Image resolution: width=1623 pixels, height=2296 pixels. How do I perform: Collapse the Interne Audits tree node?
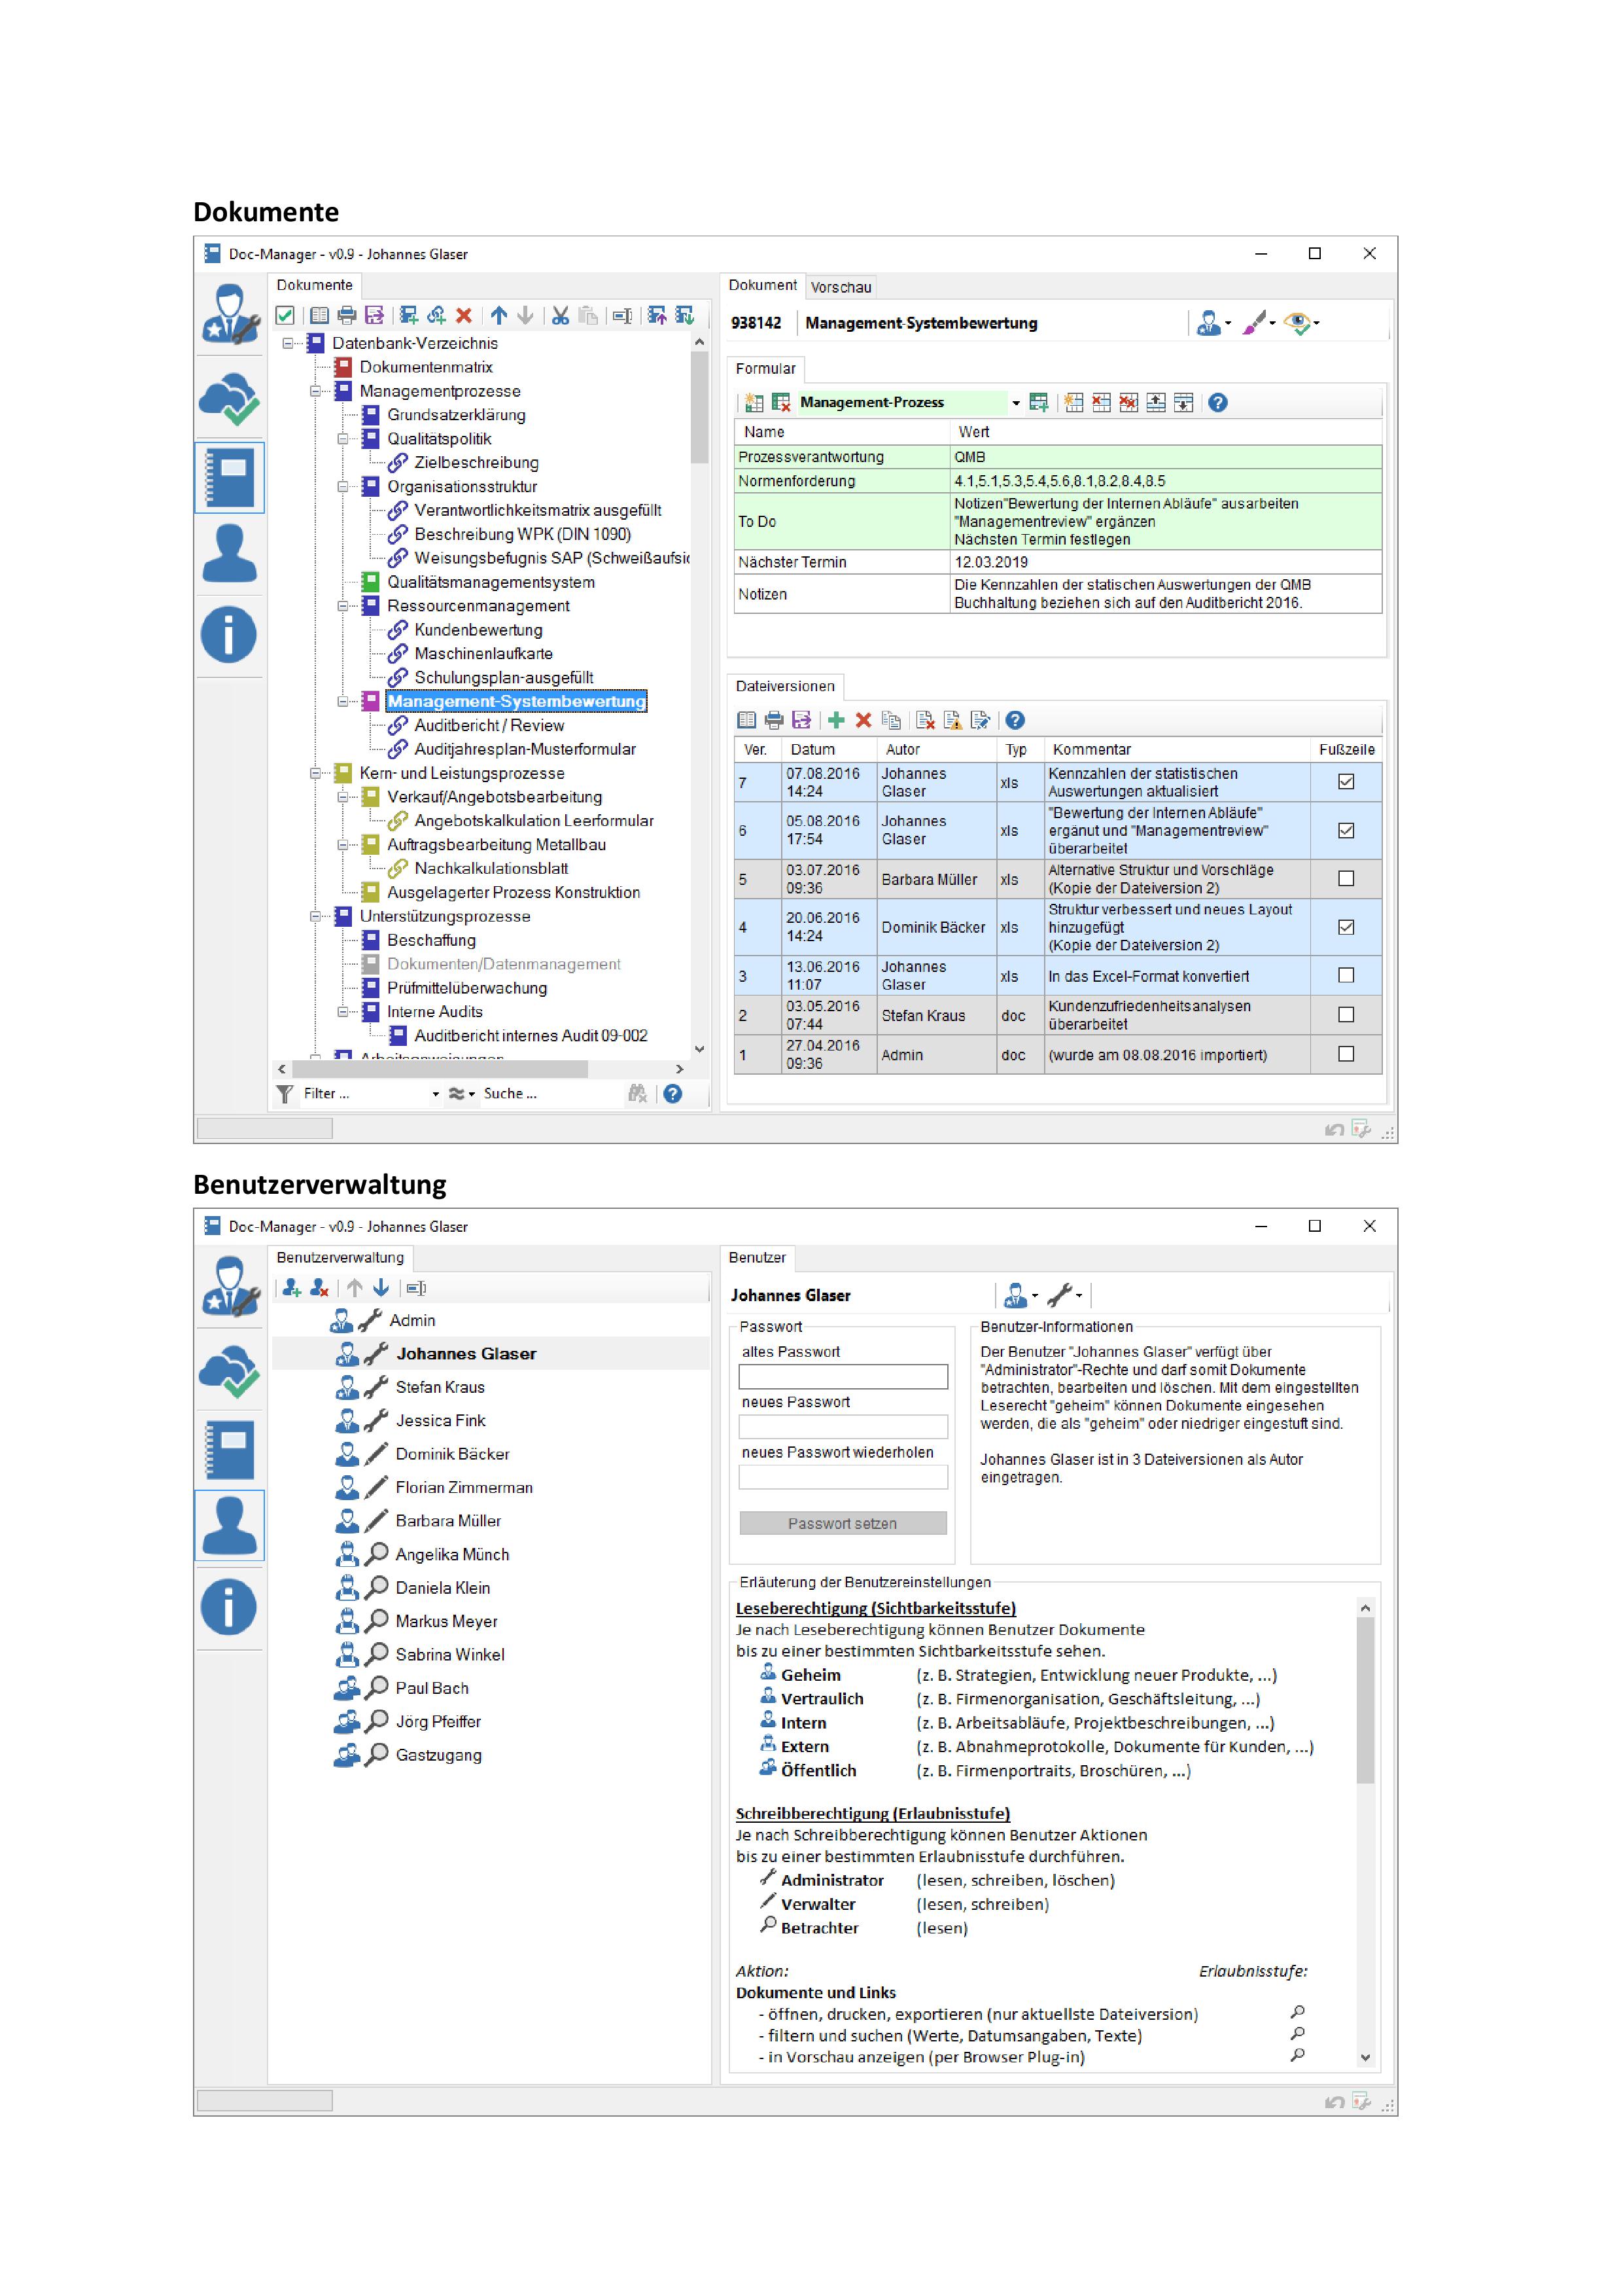[344, 1012]
